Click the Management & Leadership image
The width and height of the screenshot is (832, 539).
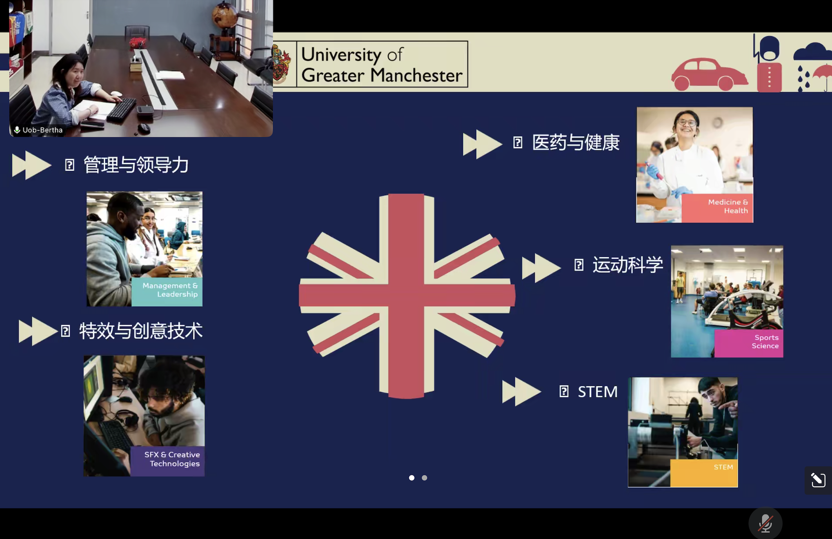pyautogui.click(x=144, y=249)
